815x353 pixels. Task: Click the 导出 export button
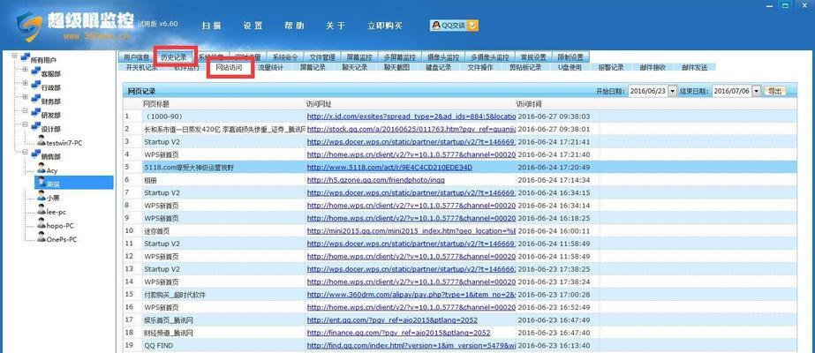[x=774, y=91]
